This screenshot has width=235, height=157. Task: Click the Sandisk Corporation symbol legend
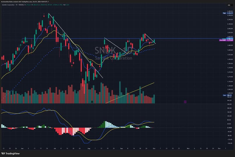pos(13,5)
